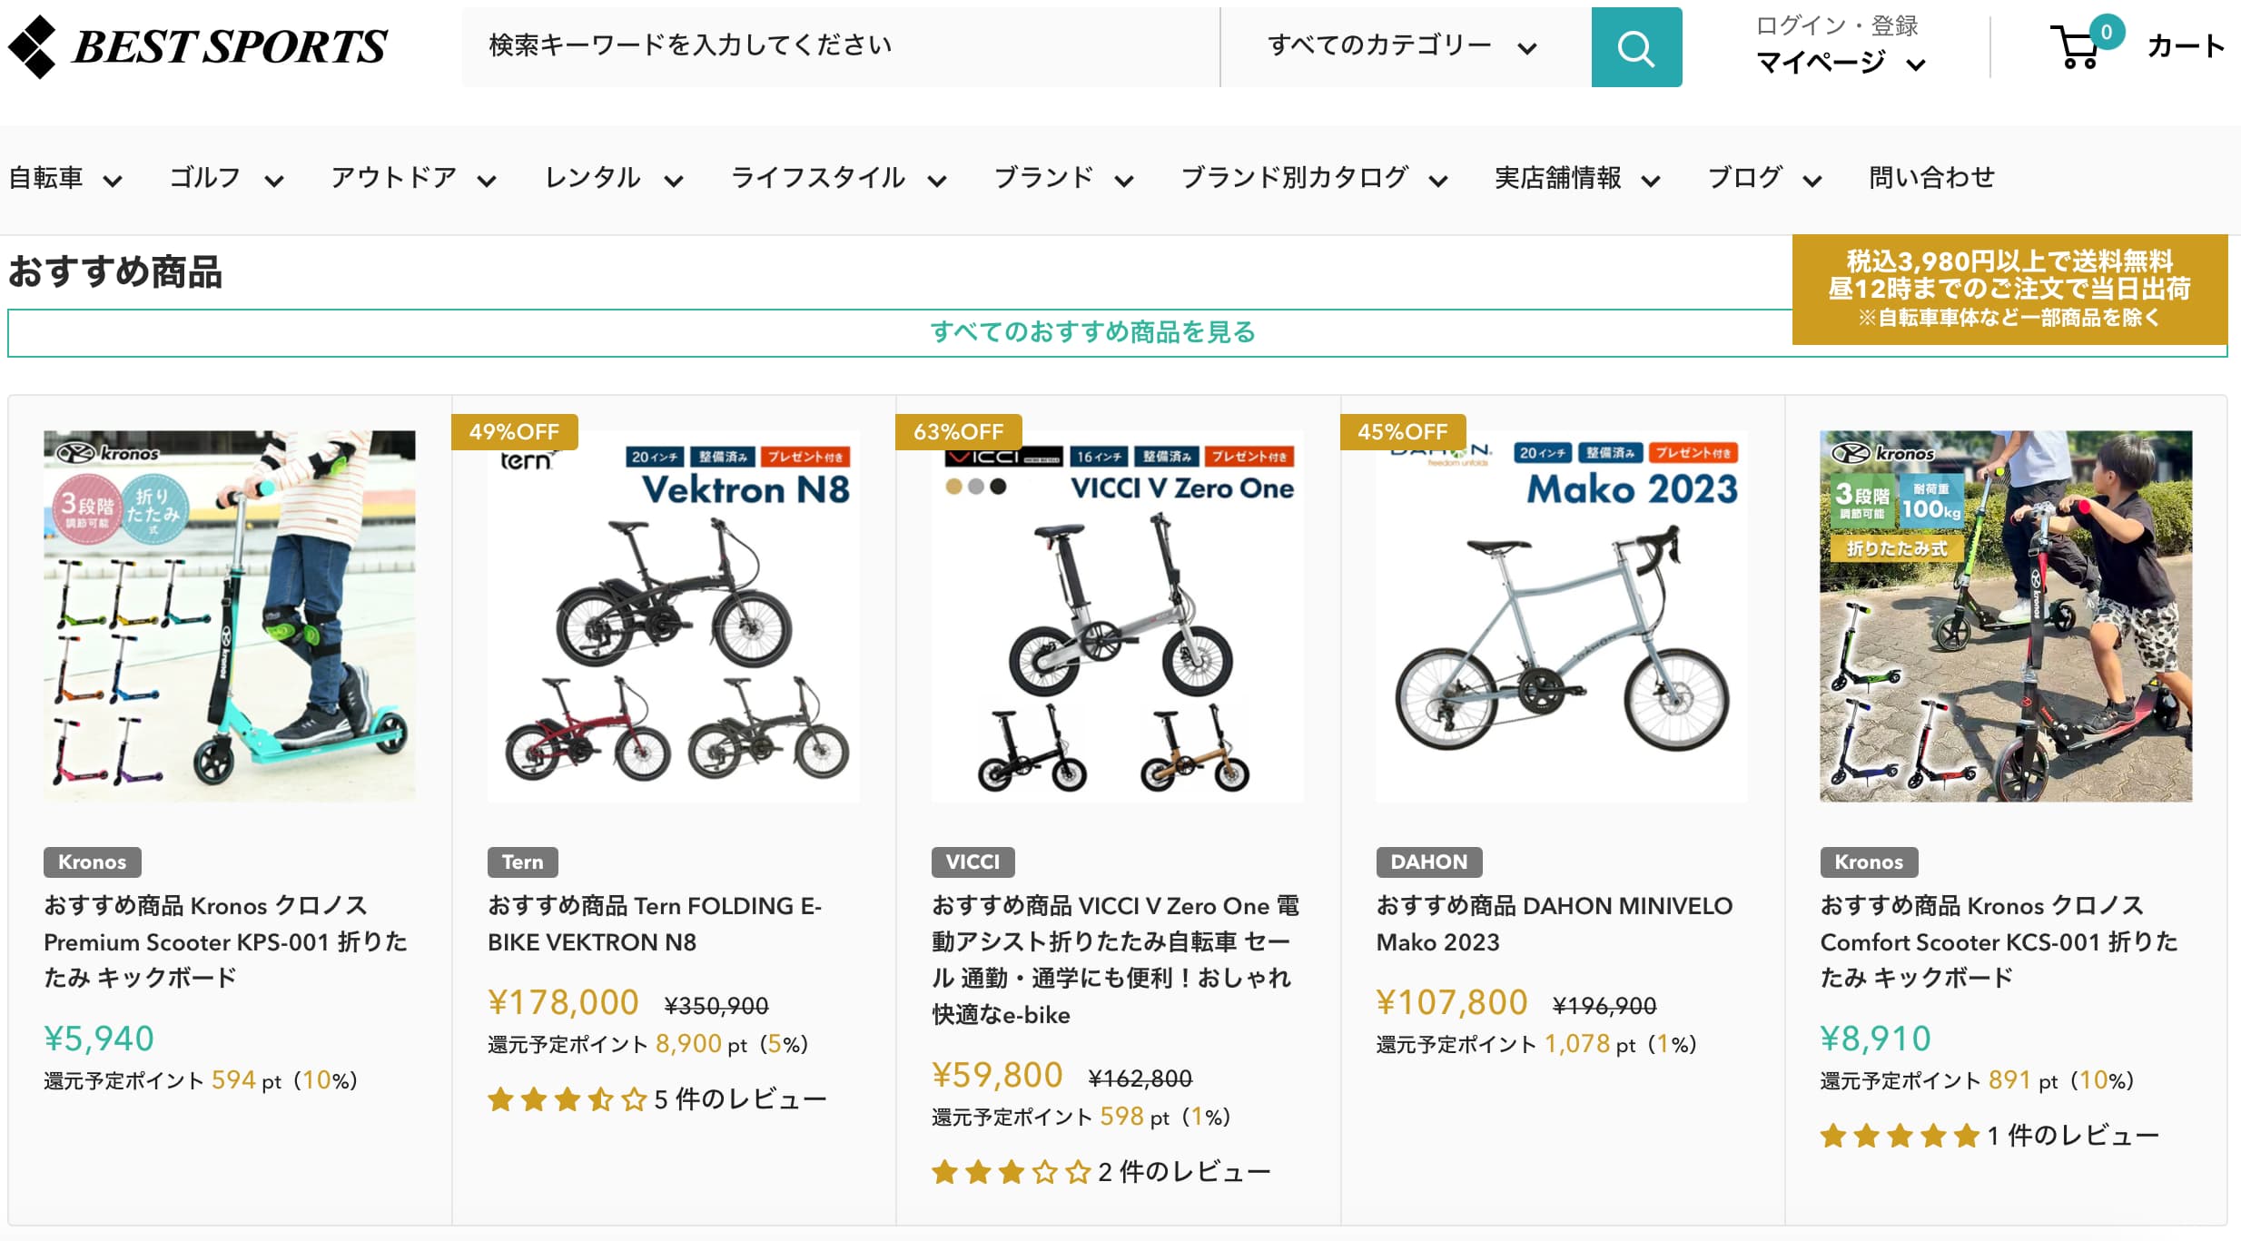The width and height of the screenshot is (2241, 1241).
Task: Click the 63%OFF discount badge
Action: click(x=958, y=432)
